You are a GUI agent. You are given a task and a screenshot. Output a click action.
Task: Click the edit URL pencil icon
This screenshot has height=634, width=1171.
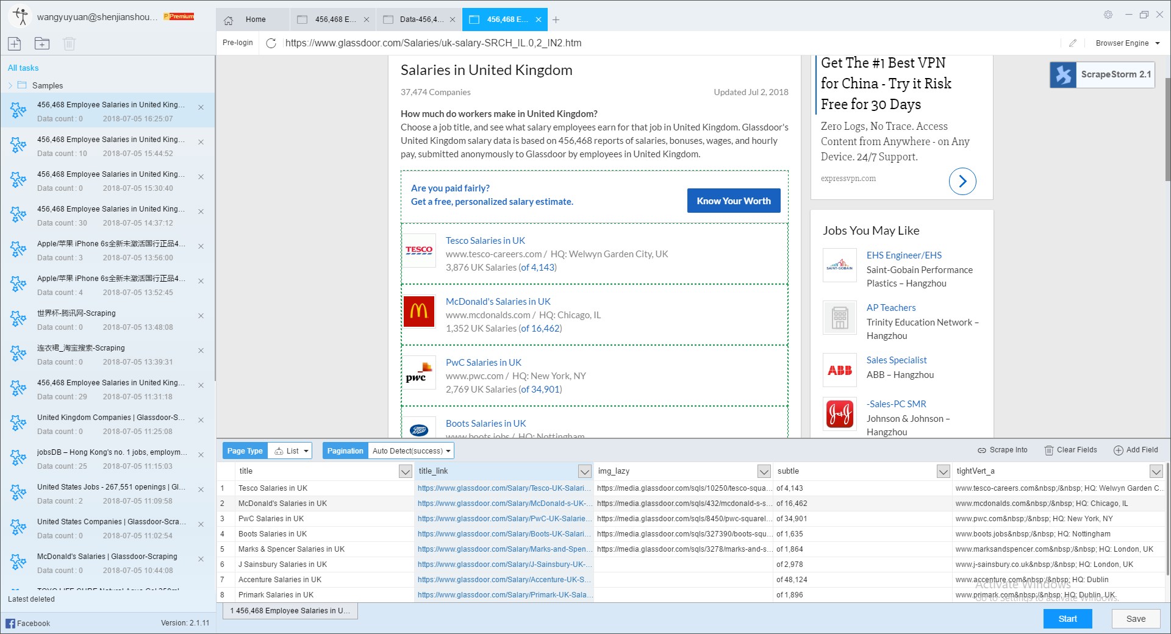coord(1073,43)
